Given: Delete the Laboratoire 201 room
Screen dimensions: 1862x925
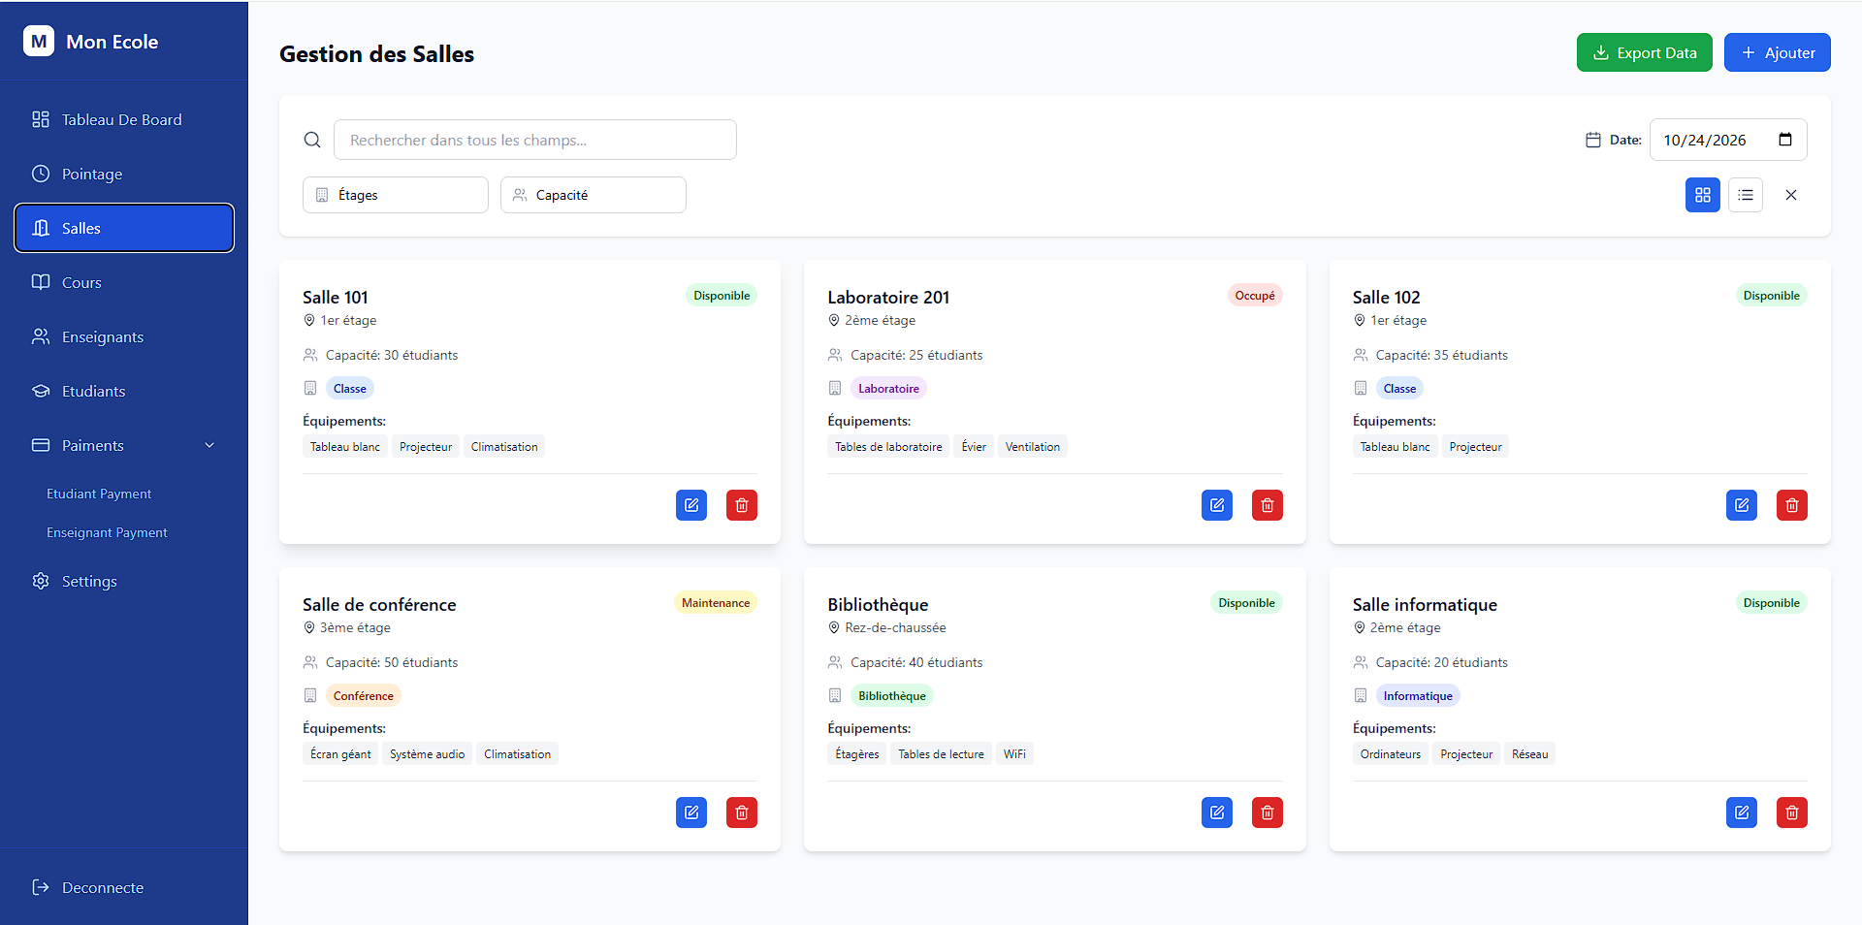Looking at the screenshot, I should click(1268, 505).
